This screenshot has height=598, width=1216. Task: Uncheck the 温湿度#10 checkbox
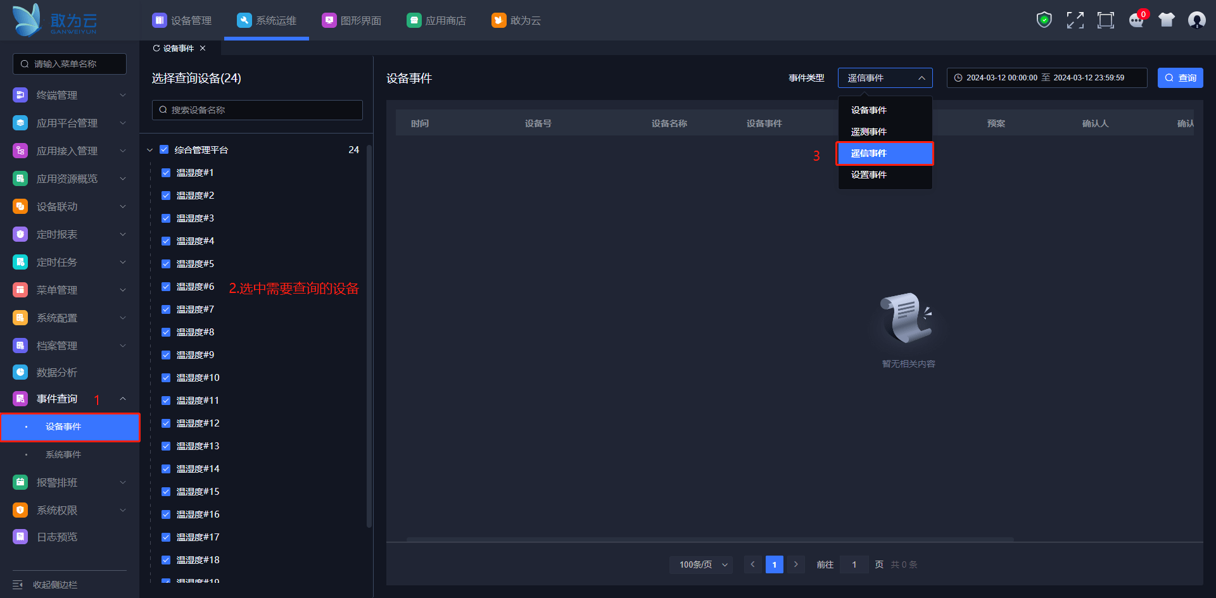point(166,378)
